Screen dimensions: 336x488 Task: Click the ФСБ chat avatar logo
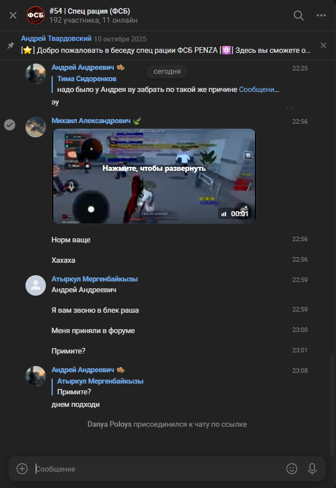point(36,15)
